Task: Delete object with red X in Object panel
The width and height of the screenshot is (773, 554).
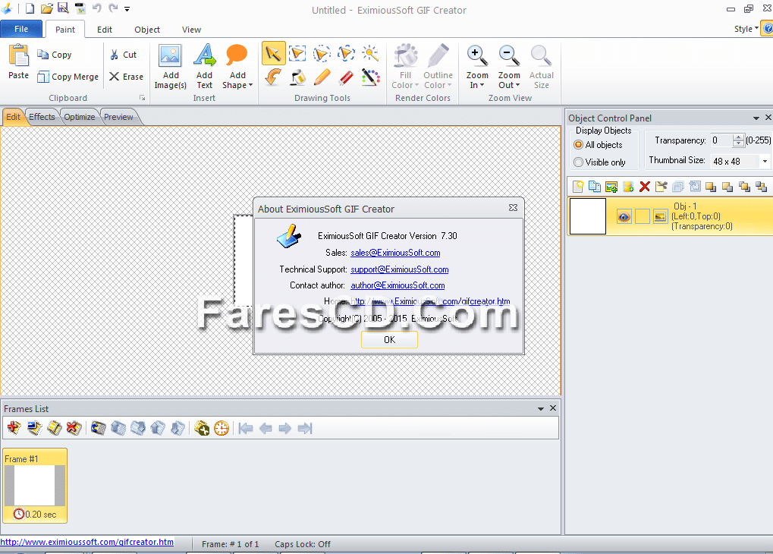Action: pos(644,187)
